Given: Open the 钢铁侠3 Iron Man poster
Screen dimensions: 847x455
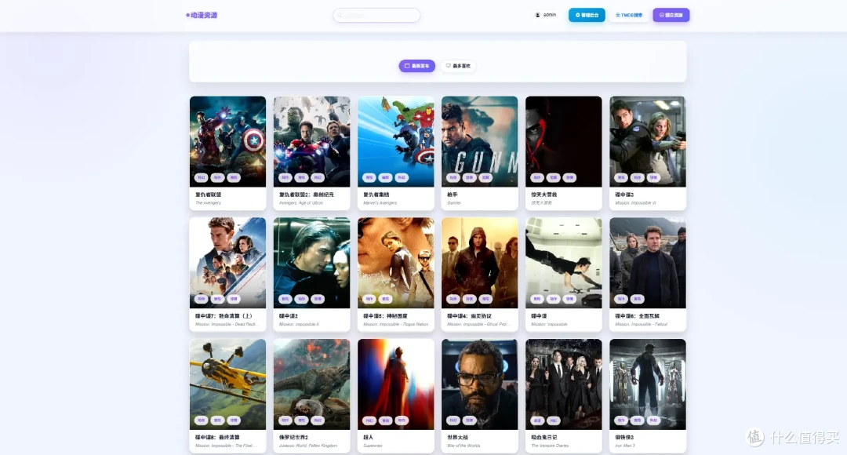Looking at the screenshot, I should 648,384.
